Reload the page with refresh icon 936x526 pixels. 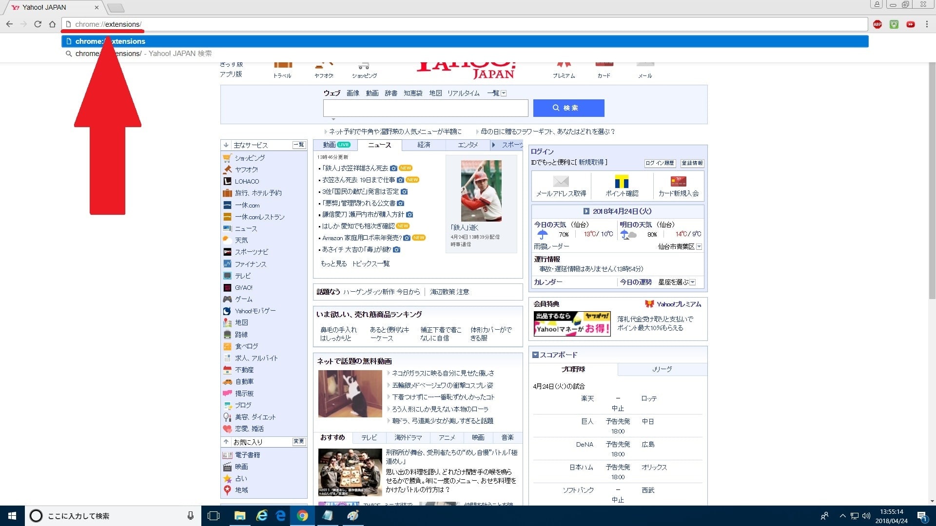coord(38,24)
